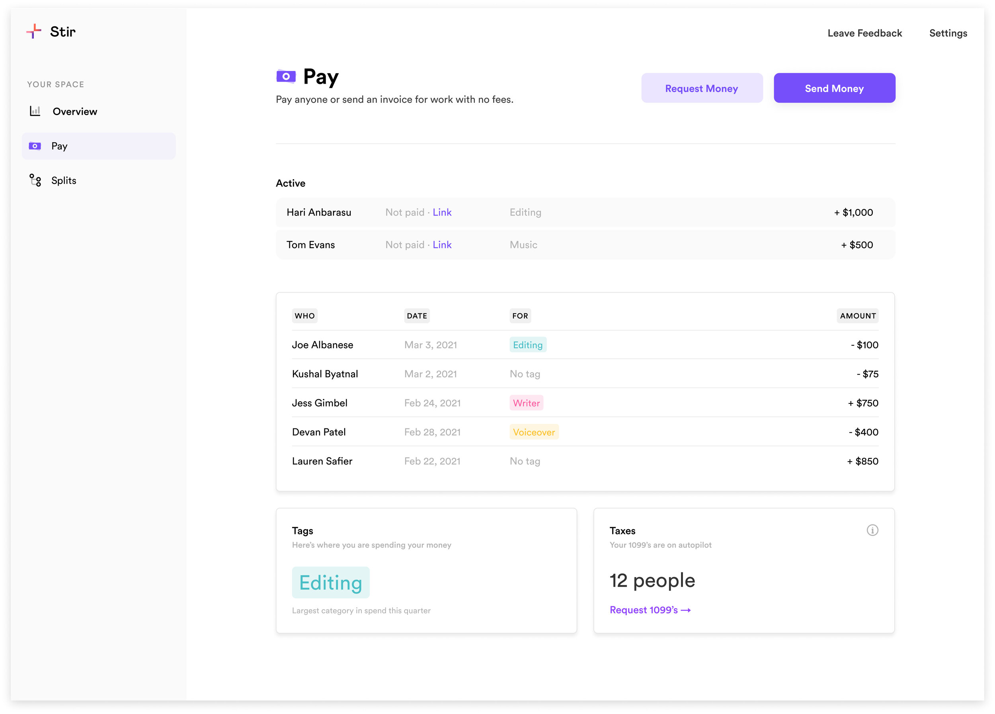Screen dimensions: 995x714
Task: Click the Voiceover tag on Devan Patel row
Action: point(534,432)
